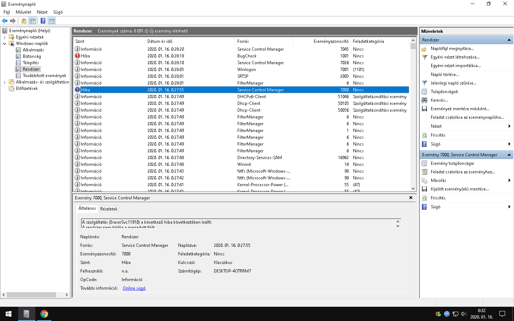Click the Feladat csatolása az eseményhez icon

point(424,172)
